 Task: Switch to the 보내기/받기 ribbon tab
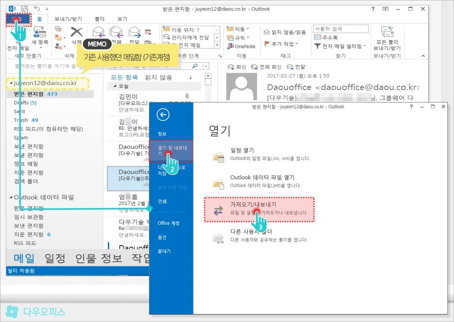click(68, 19)
